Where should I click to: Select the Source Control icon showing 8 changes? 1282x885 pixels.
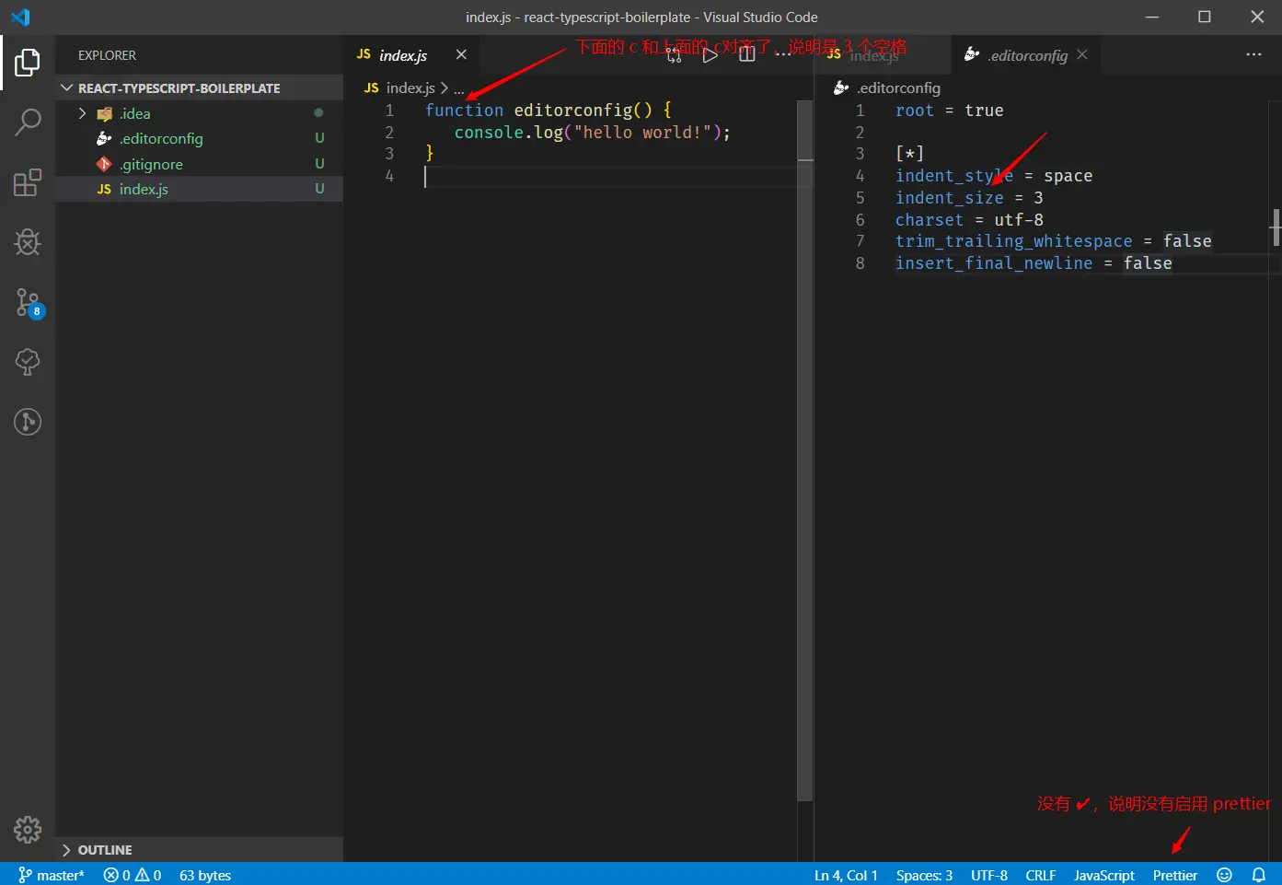28,304
